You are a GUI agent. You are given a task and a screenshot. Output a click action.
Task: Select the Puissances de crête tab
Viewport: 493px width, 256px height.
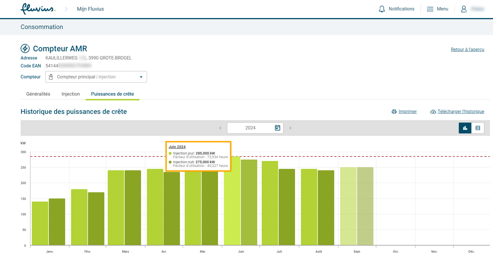112,94
